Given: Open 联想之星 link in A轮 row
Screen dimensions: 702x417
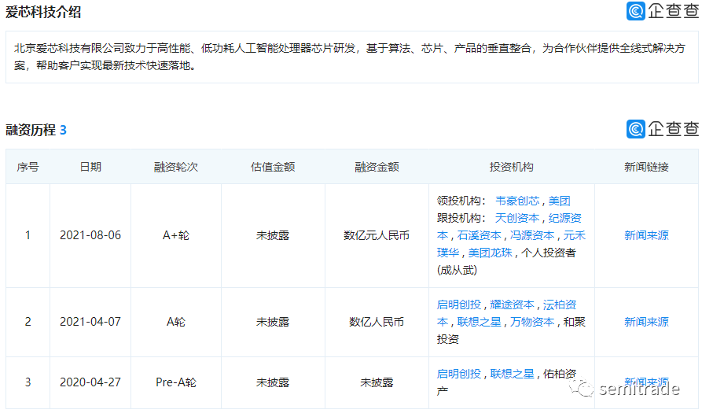Looking at the screenshot, I should 479,322.
